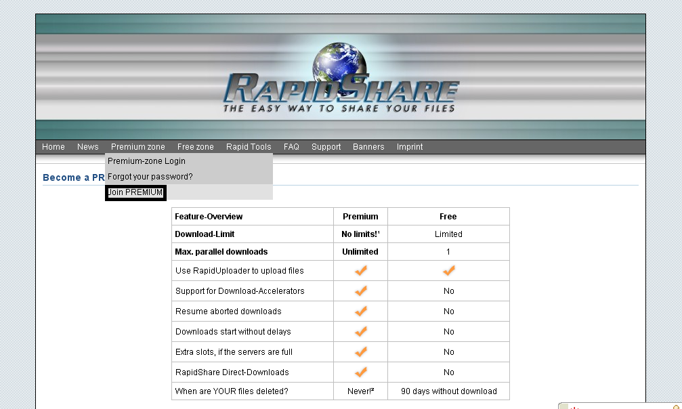Screen dimensions: 682x409
Task: Click Premium checkmark for Resume aborted downloads
Action: [360, 311]
